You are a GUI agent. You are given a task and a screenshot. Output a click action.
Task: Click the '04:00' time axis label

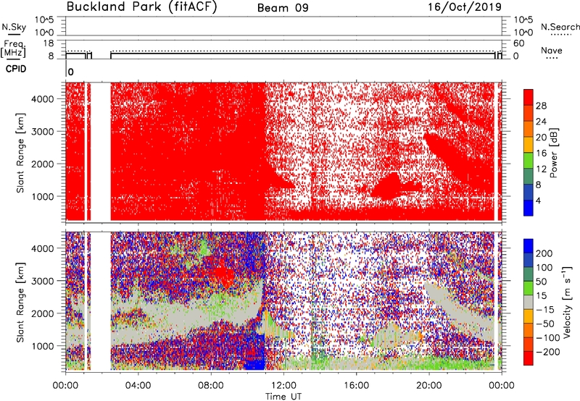pos(138,386)
